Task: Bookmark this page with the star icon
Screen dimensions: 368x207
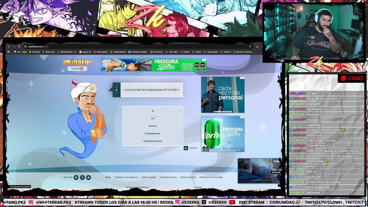Action: click(x=250, y=47)
